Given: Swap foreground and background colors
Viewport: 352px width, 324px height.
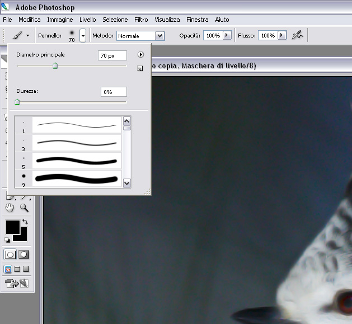Looking at the screenshot, I should pyautogui.click(x=25, y=222).
